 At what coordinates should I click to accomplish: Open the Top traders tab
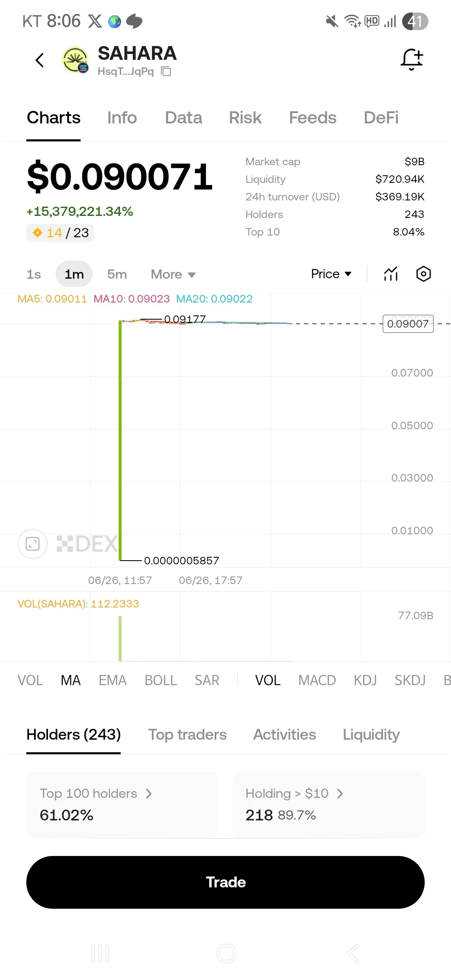pos(187,735)
